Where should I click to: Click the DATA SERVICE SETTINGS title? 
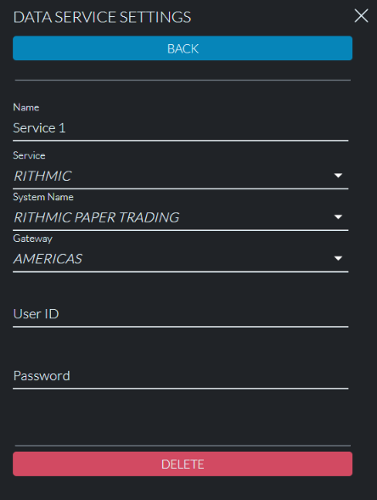[102, 17]
